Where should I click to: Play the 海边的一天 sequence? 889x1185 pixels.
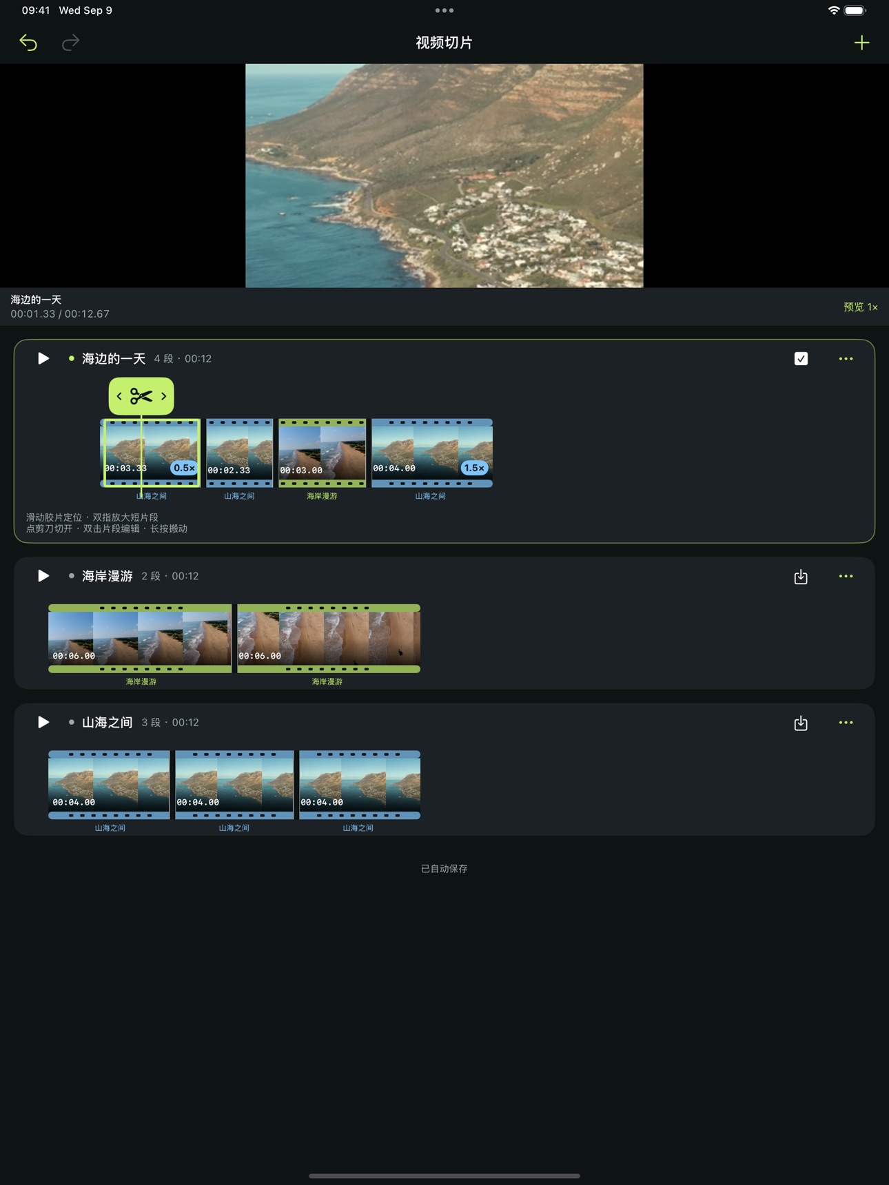coord(43,358)
